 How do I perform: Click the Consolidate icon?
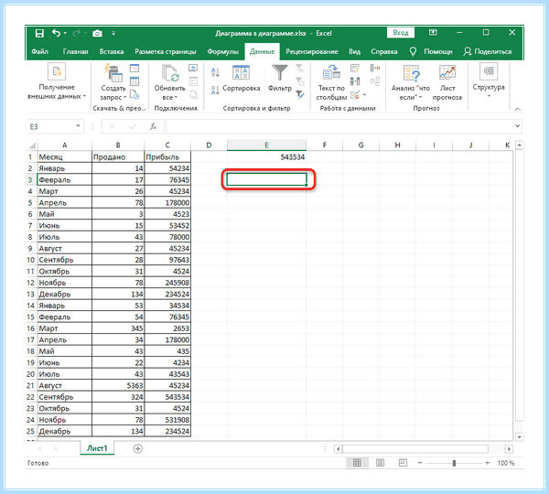tap(375, 68)
